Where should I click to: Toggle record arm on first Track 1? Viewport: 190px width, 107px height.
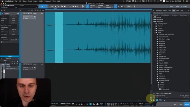[29, 13]
